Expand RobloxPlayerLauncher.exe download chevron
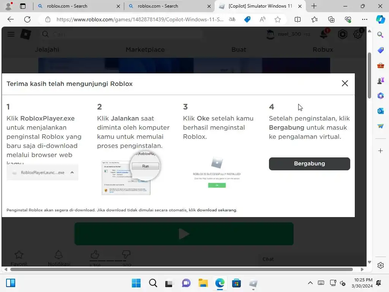The image size is (389, 292). tap(72, 172)
